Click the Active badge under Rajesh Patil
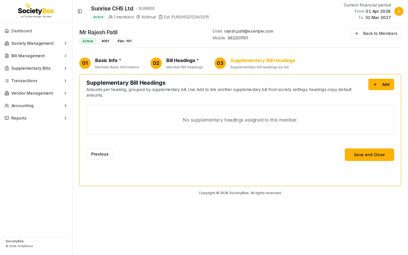This screenshot has width=408, height=255. click(x=88, y=41)
